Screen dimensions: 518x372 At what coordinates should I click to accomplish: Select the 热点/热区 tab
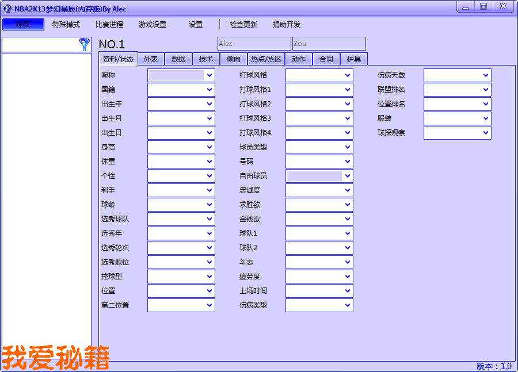click(266, 59)
